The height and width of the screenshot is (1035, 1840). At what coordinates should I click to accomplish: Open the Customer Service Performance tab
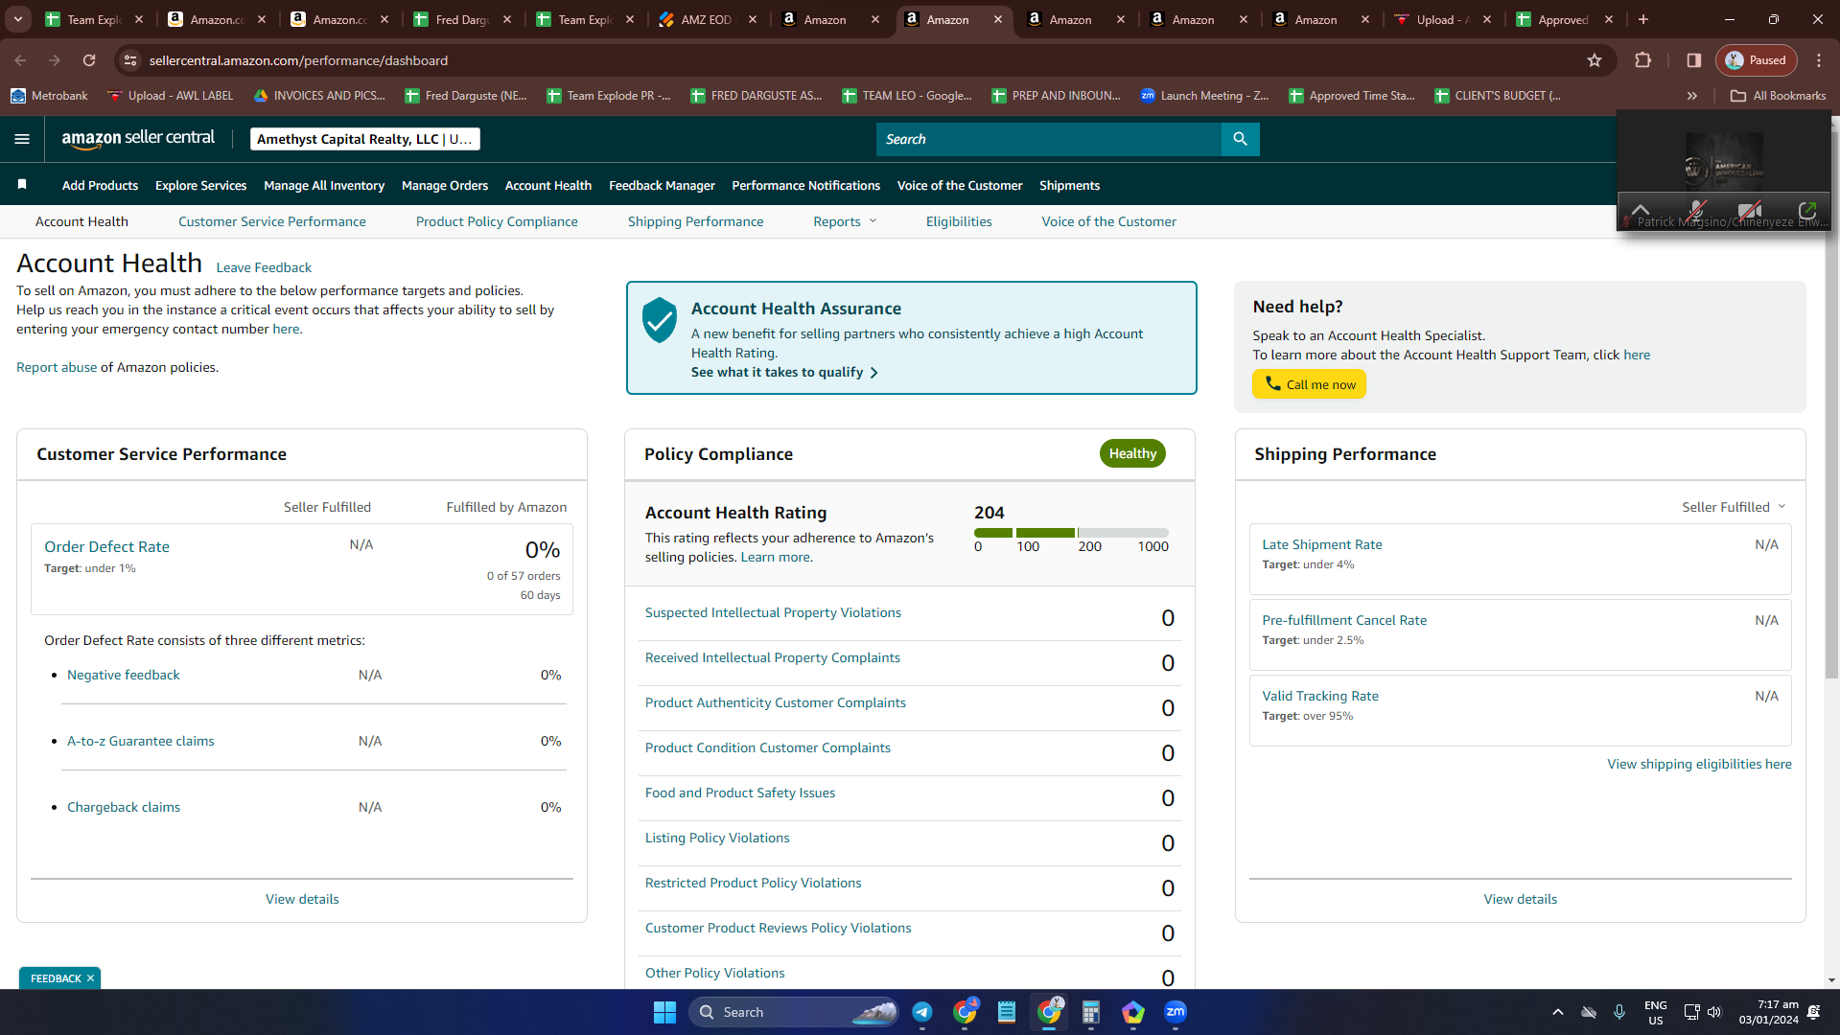272,221
